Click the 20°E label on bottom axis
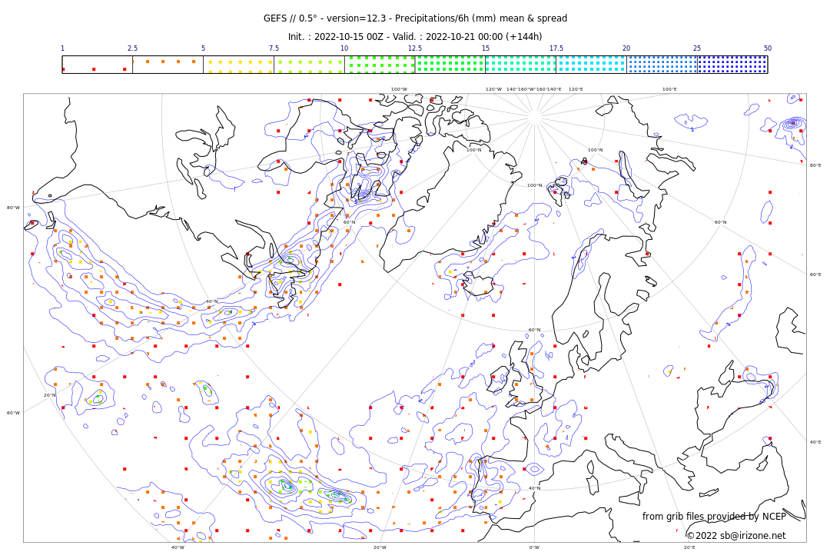This screenshot has height=552, width=830. (x=689, y=547)
